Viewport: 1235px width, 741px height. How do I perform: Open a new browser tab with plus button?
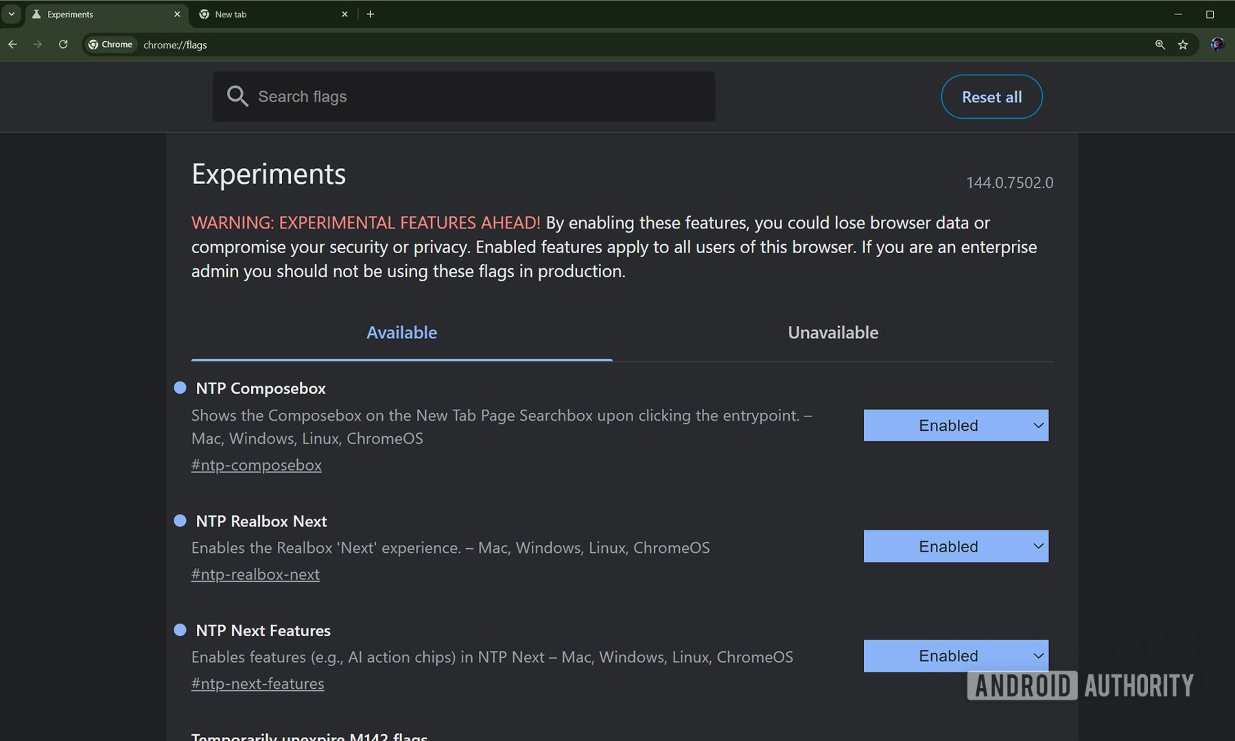coord(370,14)
